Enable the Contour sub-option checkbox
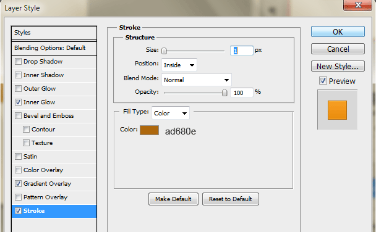This screenshot has width=376, height=232. tap(26, 130)
